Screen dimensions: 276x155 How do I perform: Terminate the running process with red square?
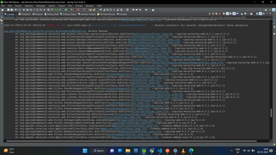point(220,13)
